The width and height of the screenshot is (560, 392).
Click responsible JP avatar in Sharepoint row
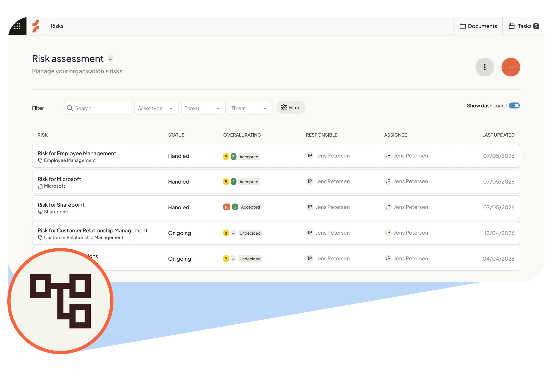(309, 207)
